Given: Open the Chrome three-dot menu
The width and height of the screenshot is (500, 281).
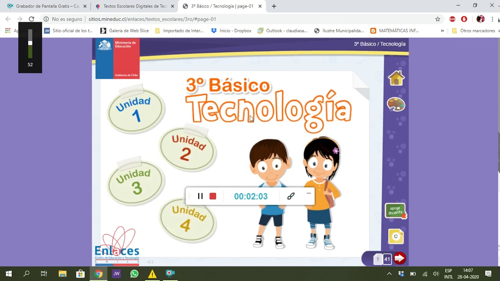Looking at the screenshot, I should point(493,19).
